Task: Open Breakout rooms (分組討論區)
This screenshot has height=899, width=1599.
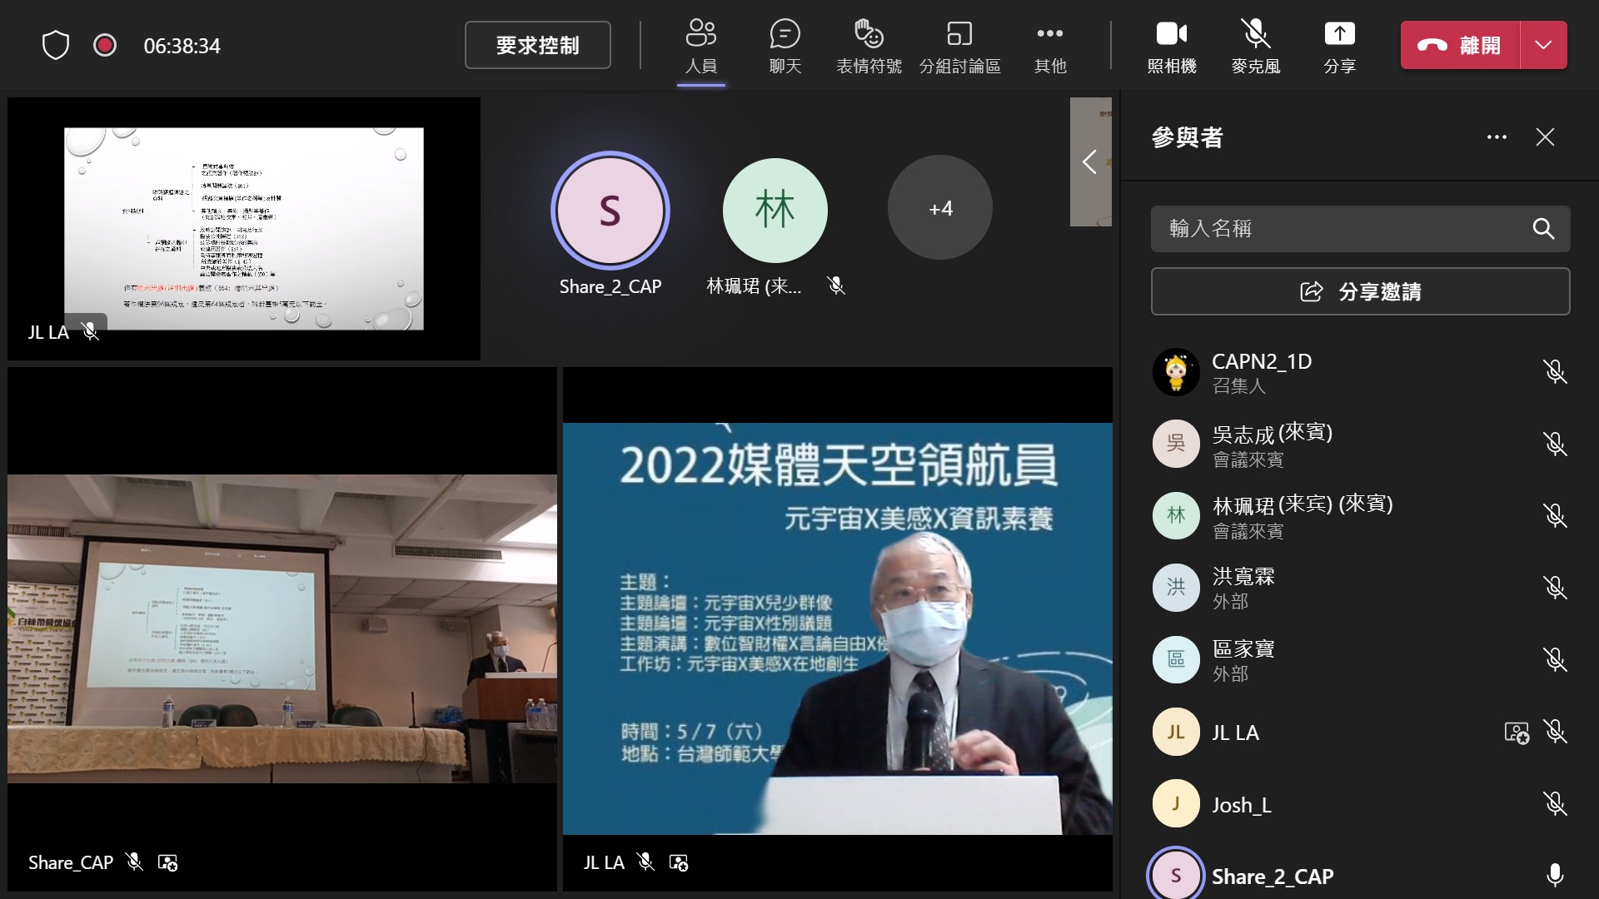Action: 959,46
